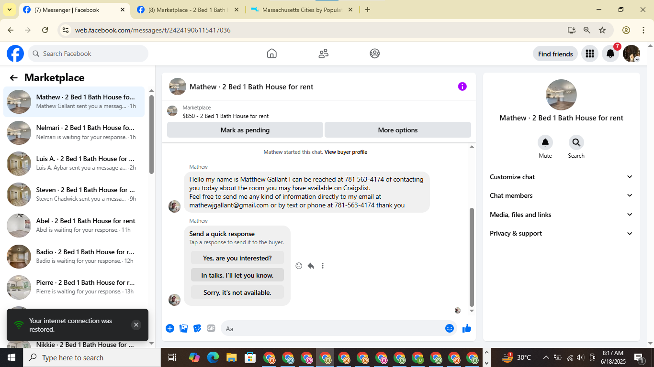This screenshot has width=654, height=367.
Task: Open Microsoft Store from the taskbar
Action: (x=250, y=357)
